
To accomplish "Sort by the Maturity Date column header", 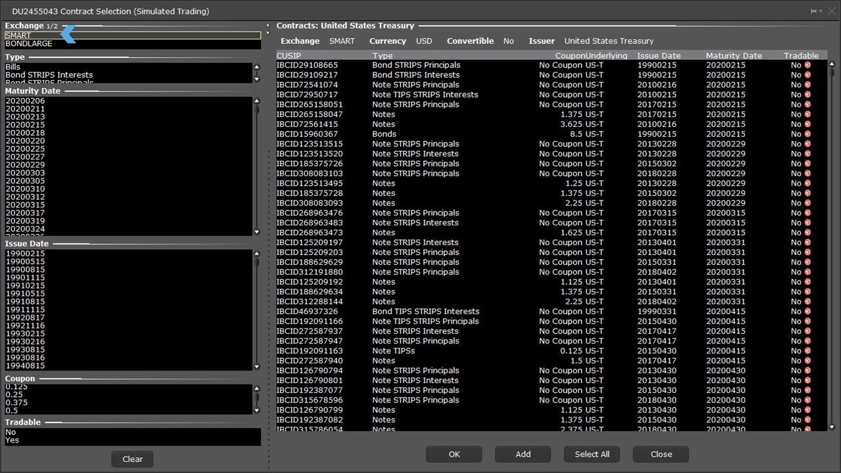I will click(733, 56).
